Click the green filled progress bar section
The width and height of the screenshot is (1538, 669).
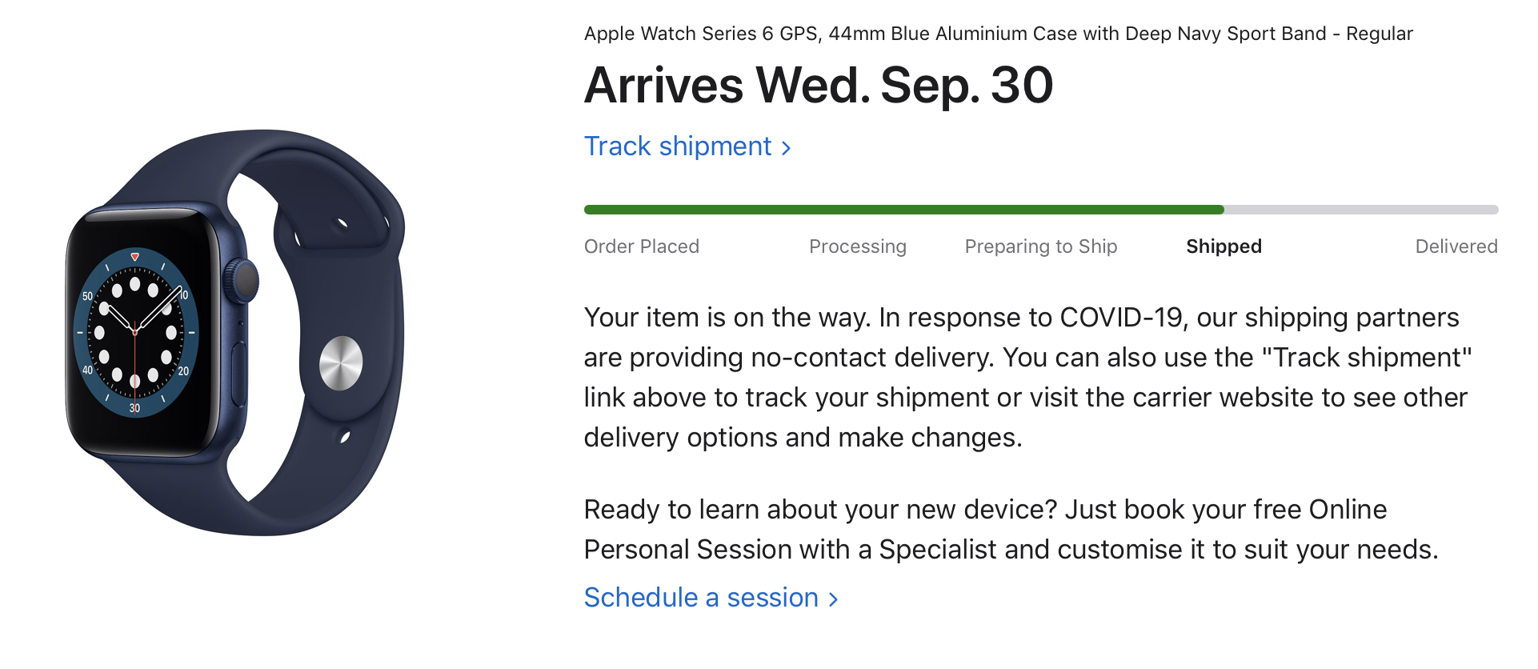coord(903,210)
